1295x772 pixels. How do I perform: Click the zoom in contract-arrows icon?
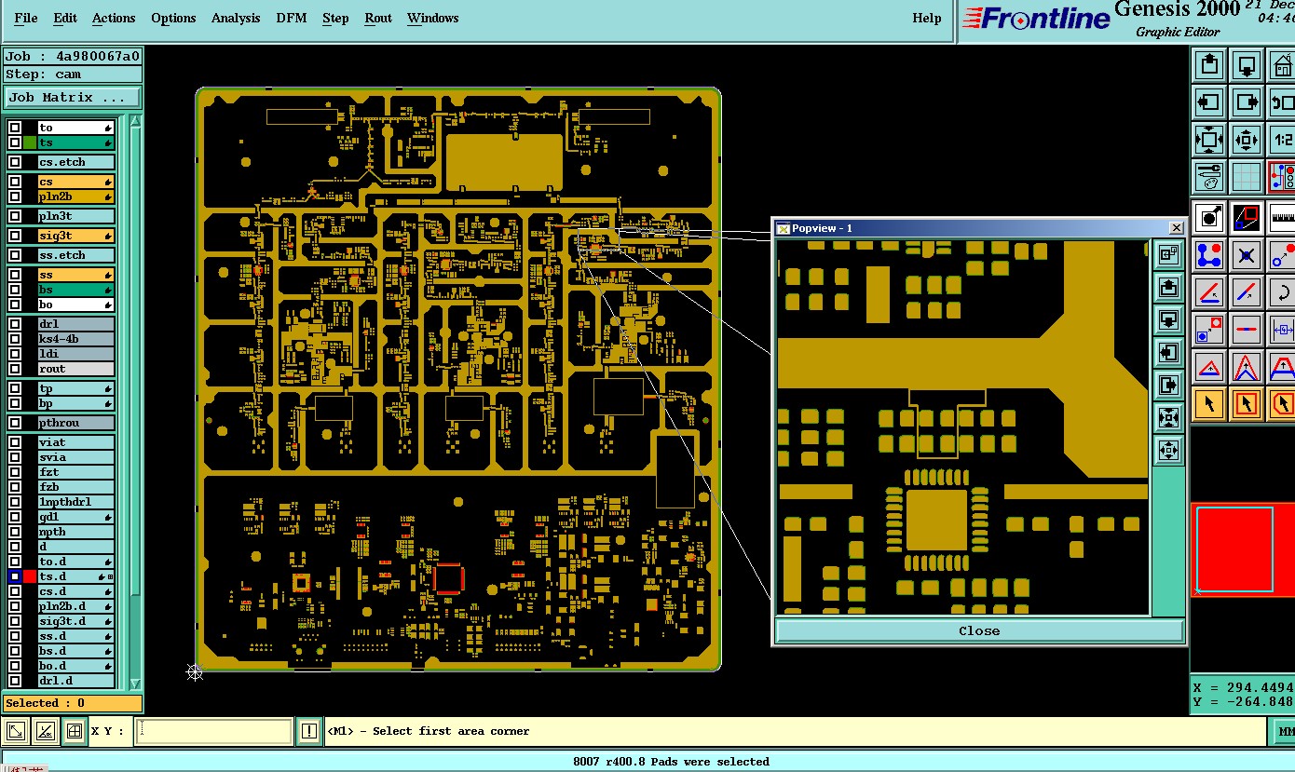[1247, 140]
